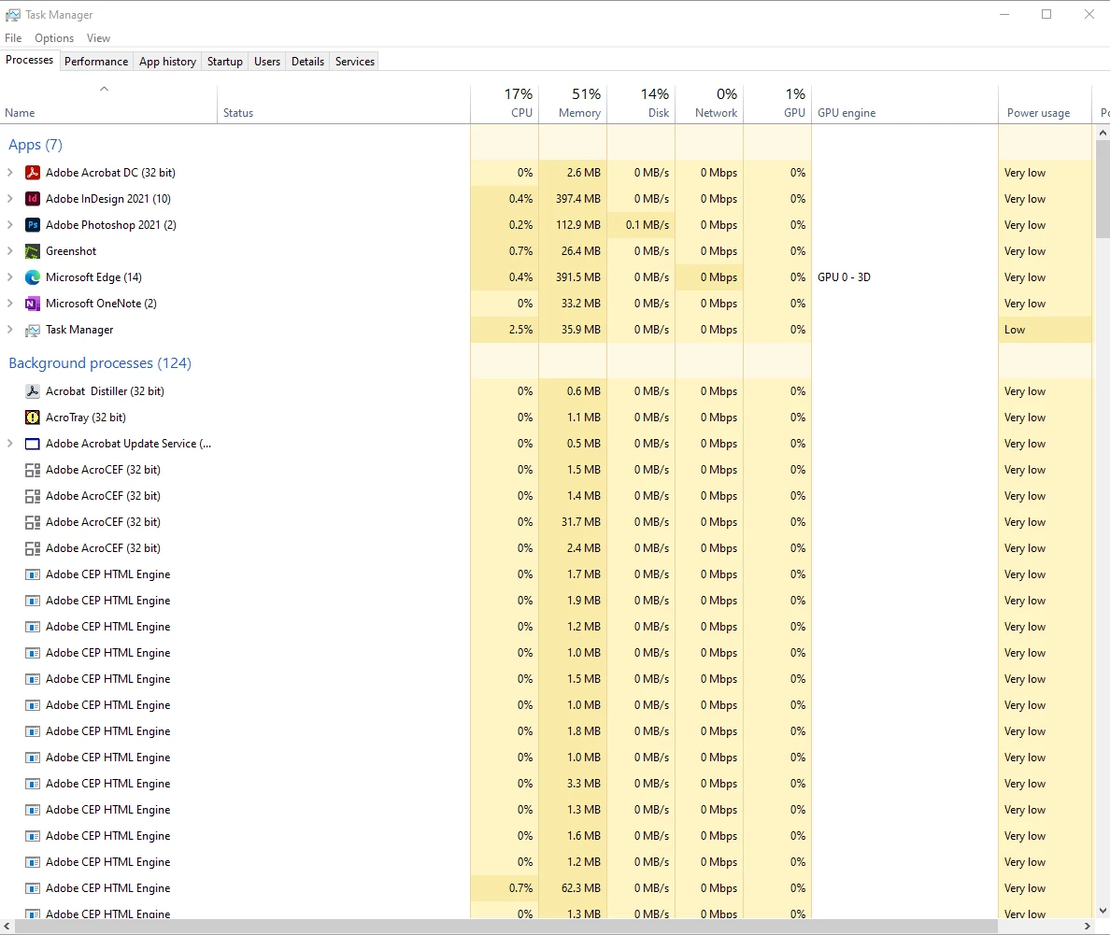Expand the Greenshot process entry
The width and height of the screenshot is (1110, 935).
(x=10, y=251)
